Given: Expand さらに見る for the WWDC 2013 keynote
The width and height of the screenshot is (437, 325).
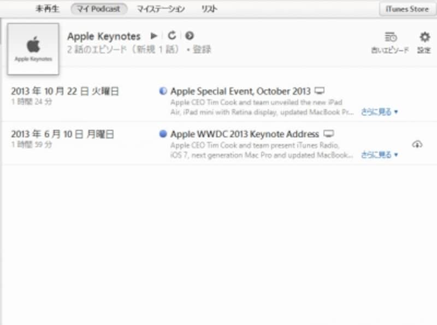Looking at the screenshot, I should tap(379, 155).
